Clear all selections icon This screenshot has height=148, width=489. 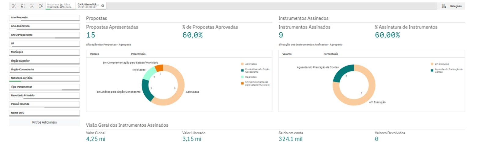coord(41,6)
